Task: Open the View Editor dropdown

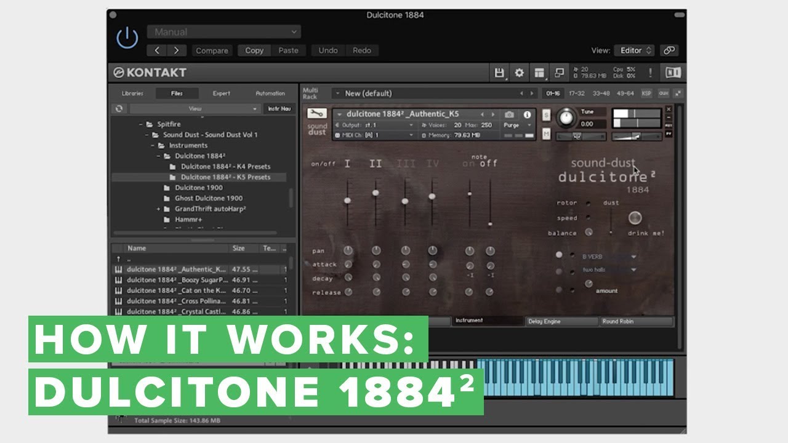Action: 635,50
